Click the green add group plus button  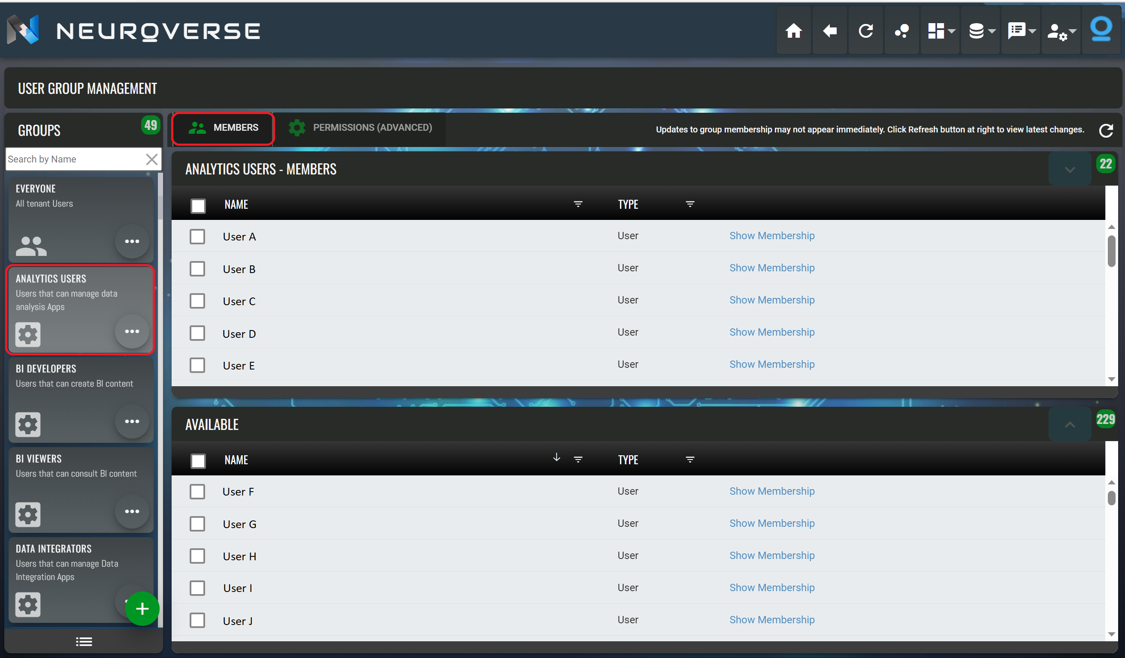click(142, 608)
